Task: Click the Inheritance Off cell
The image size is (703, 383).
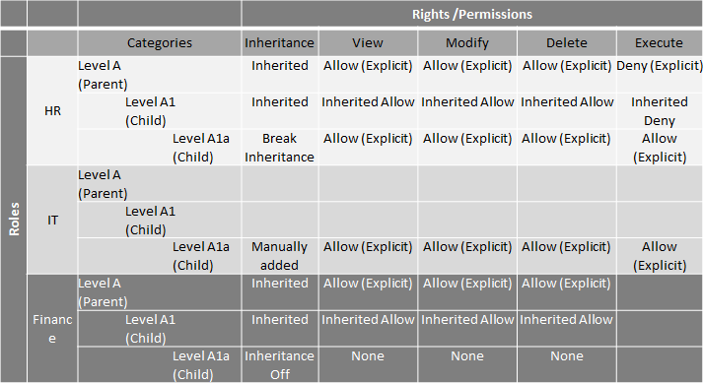Action: (x=280, y=364)
